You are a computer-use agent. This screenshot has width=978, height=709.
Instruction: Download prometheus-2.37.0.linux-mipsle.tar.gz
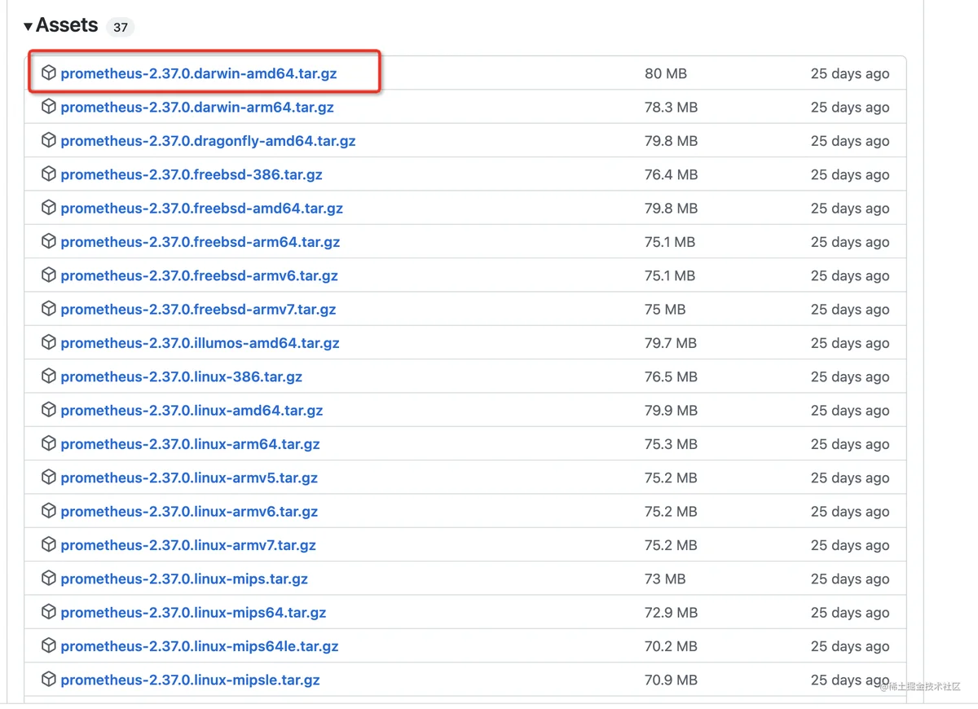[x=190, y=680]
